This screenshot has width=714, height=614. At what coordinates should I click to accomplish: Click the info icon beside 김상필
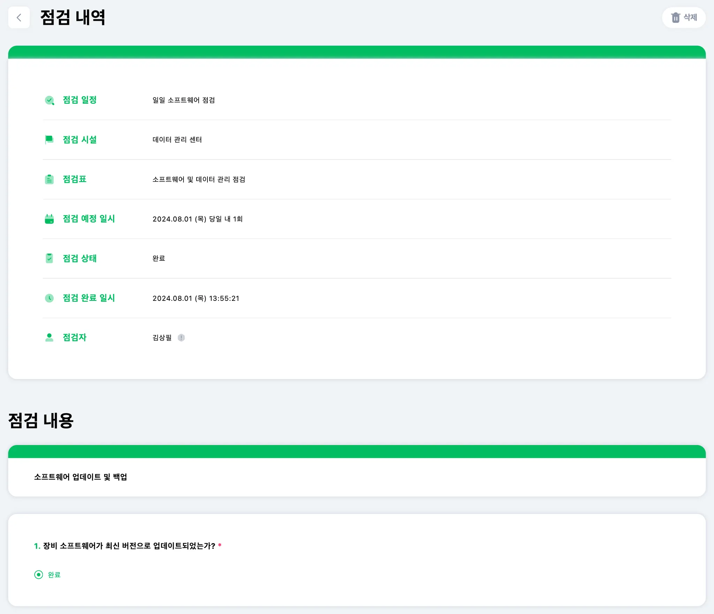pos(181,337)
